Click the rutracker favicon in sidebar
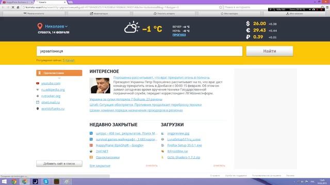This screenshot has width=330, height=185. click(x=38, y=96)
